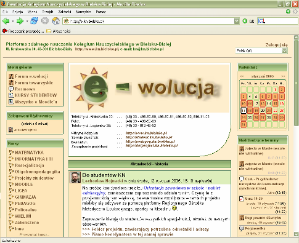
Task: Open the Polski (pl) language dropdown
Action: [261, 50]
